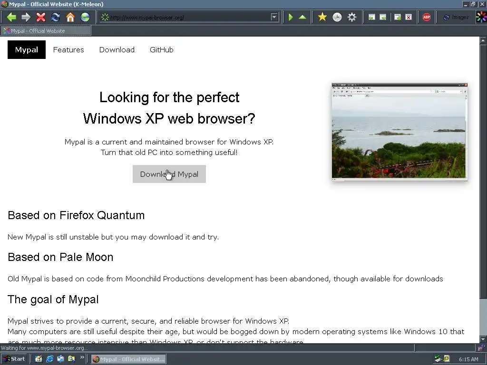Open the Adblock Plus ABP icon
Viewport: 487px width, 365px height.
[427, 17]
